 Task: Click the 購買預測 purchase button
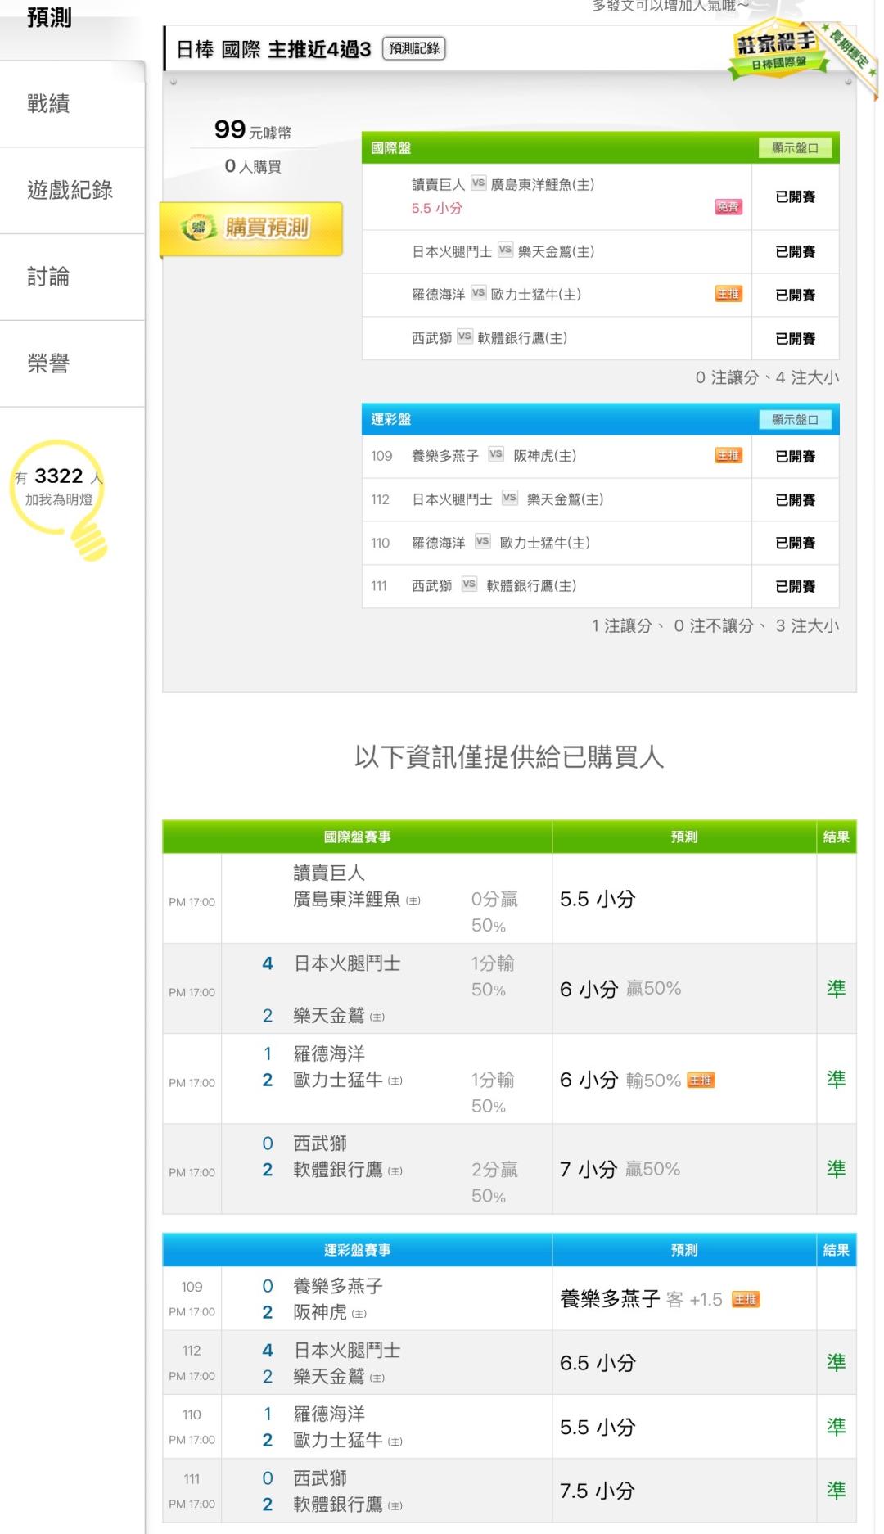point(251,228)
